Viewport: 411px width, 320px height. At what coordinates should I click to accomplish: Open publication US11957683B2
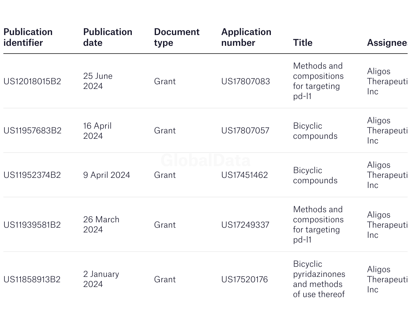[32, 131]
